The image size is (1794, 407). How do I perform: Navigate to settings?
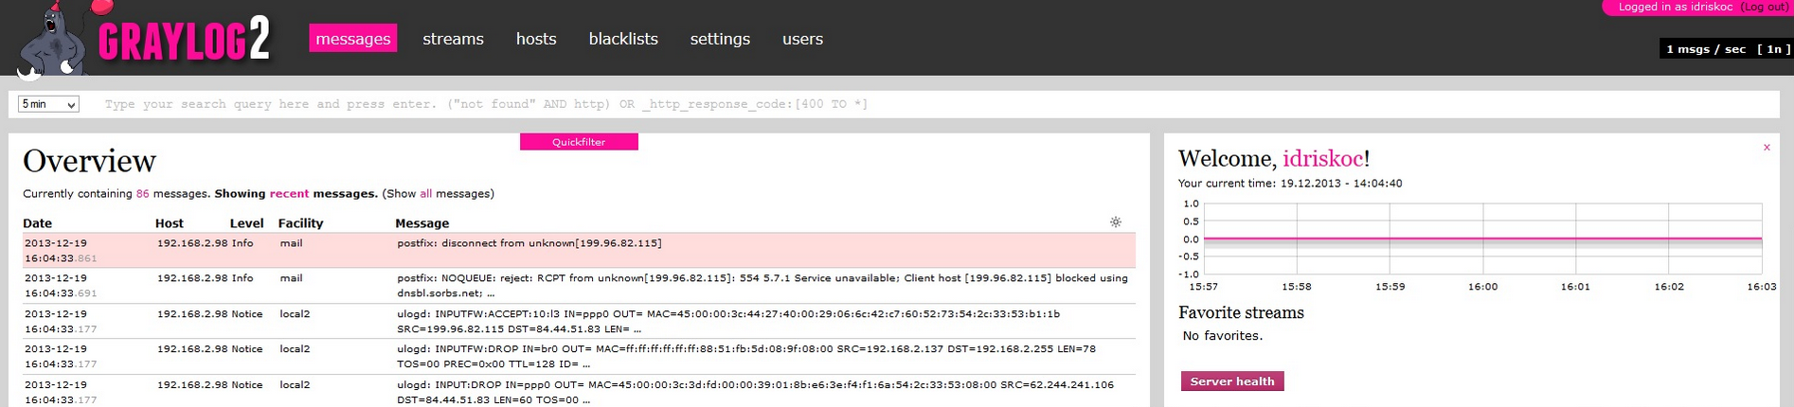720,39
